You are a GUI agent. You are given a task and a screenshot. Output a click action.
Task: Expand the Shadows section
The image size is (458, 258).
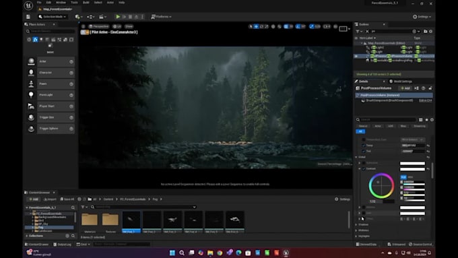coord(356,224)
